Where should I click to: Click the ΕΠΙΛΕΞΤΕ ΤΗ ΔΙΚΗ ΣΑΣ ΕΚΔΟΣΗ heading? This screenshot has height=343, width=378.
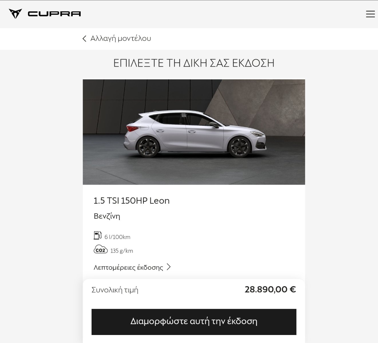[x=194, y=63]
